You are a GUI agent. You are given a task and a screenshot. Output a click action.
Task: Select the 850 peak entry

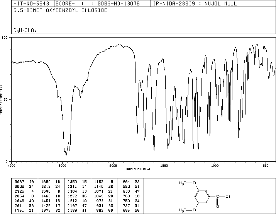131,187
